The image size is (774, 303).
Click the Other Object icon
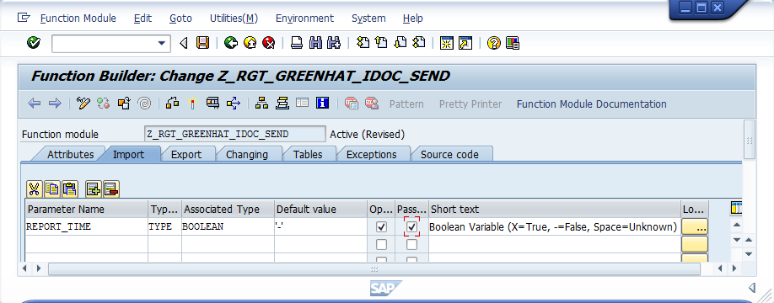coord(124,103)
